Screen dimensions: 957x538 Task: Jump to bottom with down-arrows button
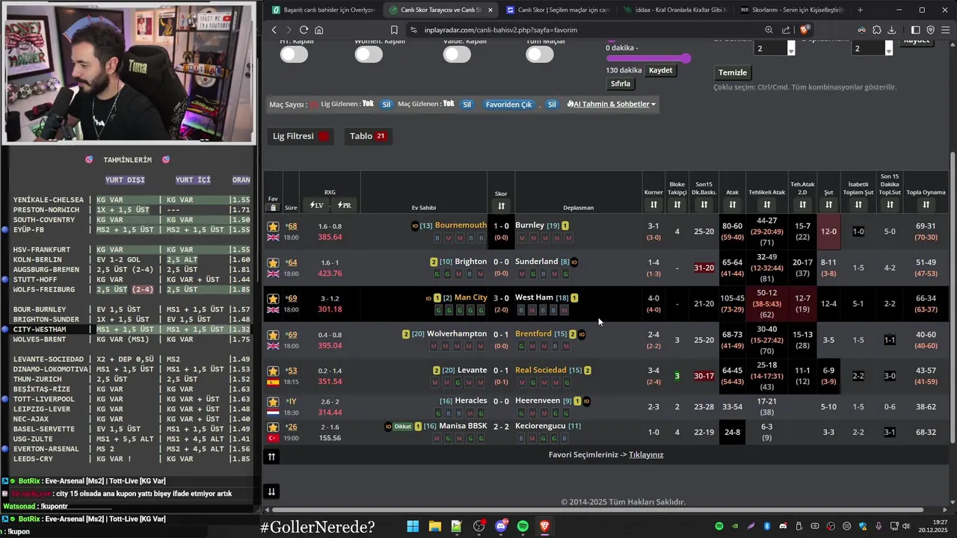coord(271,491)
